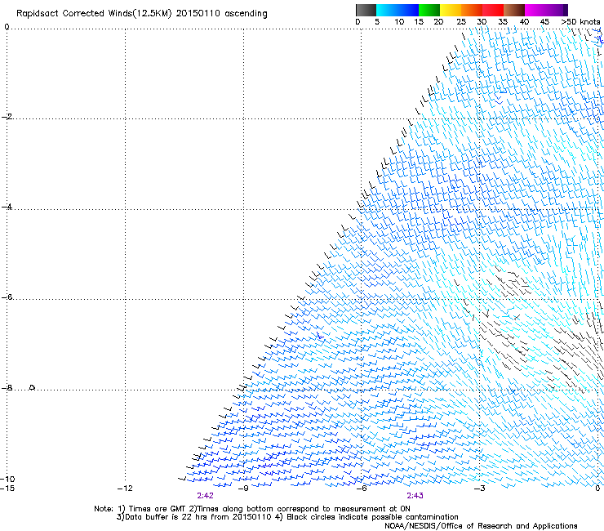Click the "40" label under the color legend
Viewport: 604px width, 531px height.
coord(524,22)
